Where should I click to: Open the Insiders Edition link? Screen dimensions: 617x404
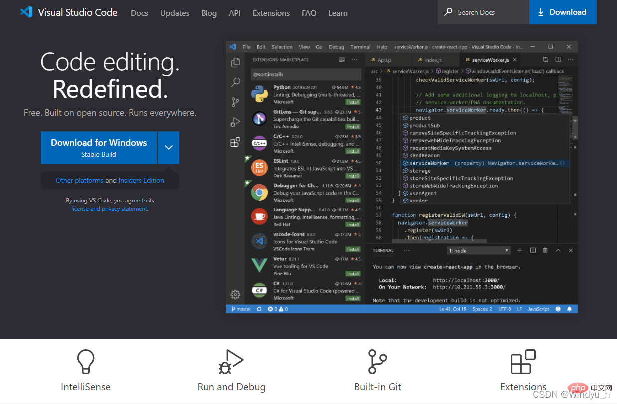coord(141,180)
